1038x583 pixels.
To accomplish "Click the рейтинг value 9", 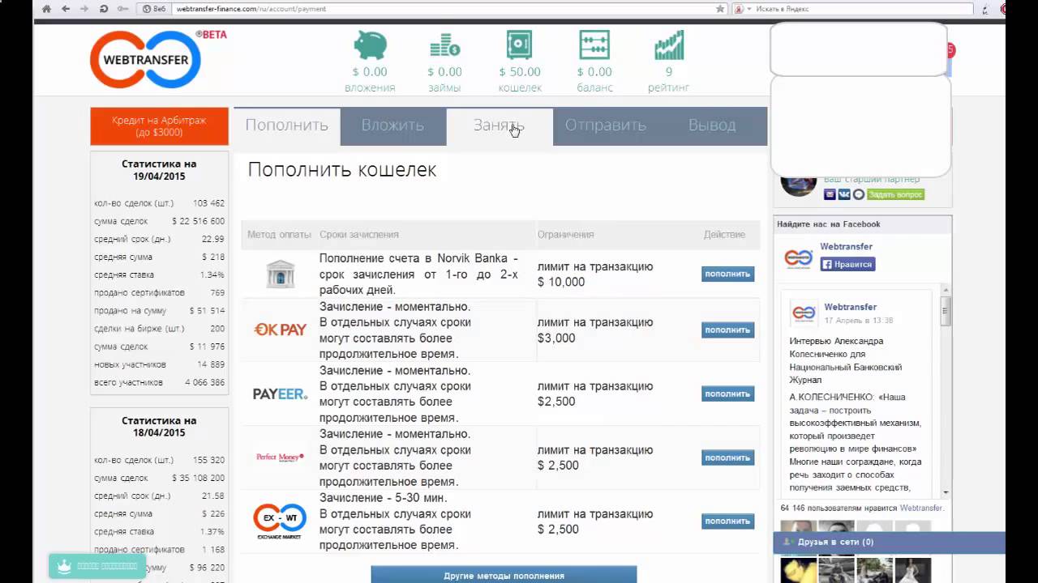I will 669,72.
